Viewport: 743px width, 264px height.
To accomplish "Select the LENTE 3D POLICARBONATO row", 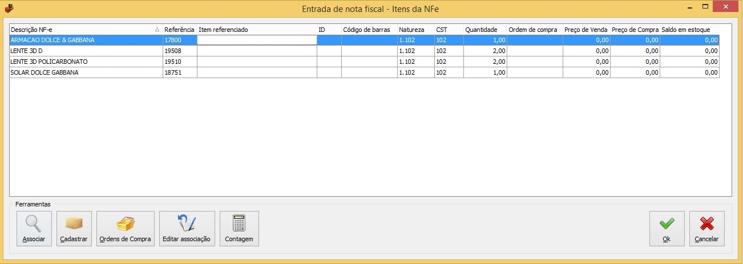I will pos(86,62).
